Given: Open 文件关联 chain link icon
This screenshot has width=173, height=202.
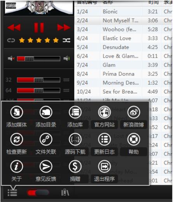Looking at the screenshot, I should [x=46, y=139].
